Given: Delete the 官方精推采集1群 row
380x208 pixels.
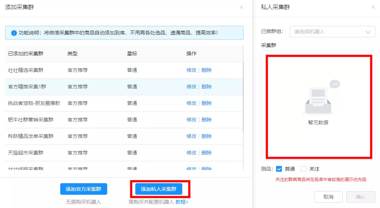Looking at the screenshot, I should [206, 87].
